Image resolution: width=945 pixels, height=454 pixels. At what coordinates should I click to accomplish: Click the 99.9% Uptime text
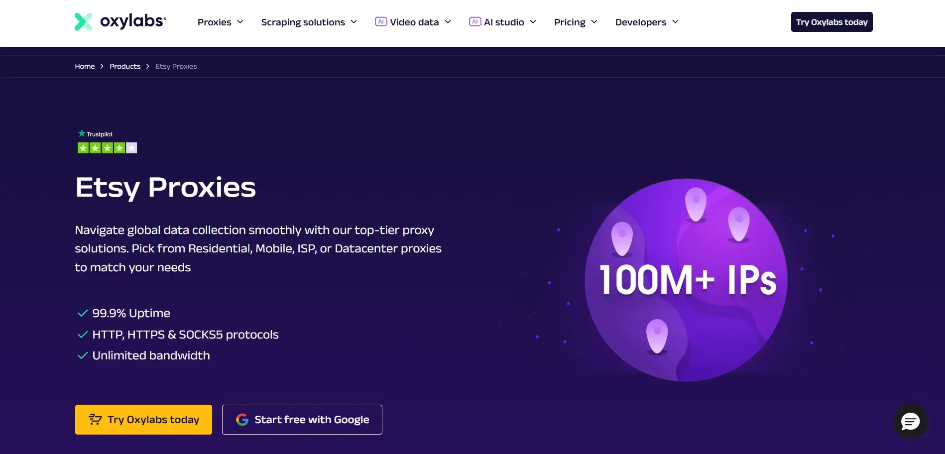[x=131, y=313]
